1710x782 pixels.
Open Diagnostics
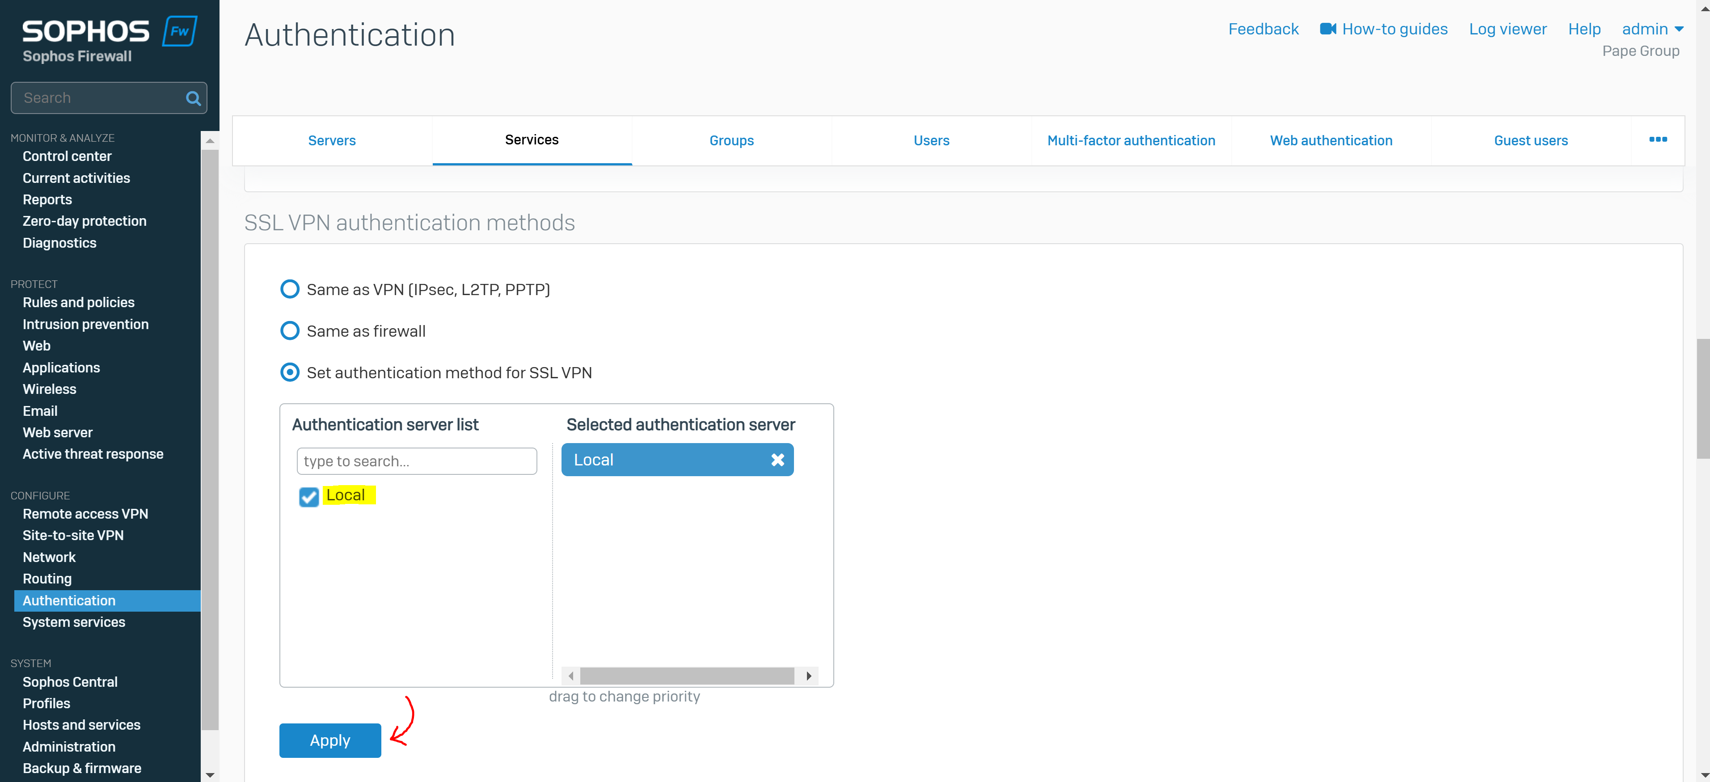59,243
